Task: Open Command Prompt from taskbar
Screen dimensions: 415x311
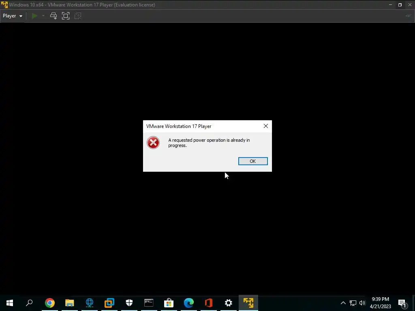Action: tap(149, 303)
